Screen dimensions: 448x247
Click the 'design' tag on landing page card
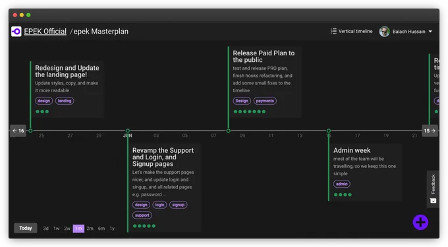[43, 101]
